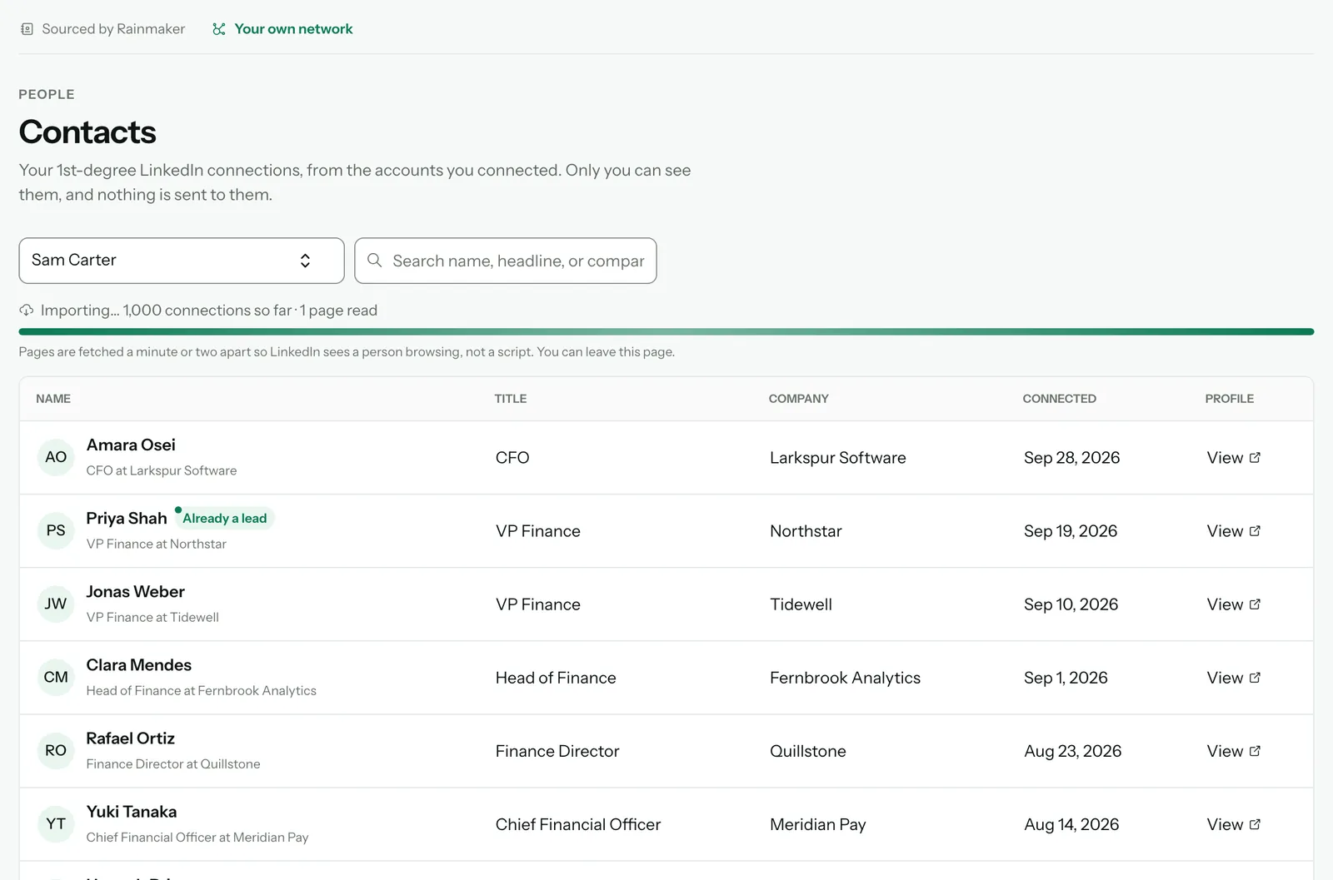Click external-link icon in Yuki Tanaka row
Viewport: 1333px width, 880px height.
(x=1255, y=824)
